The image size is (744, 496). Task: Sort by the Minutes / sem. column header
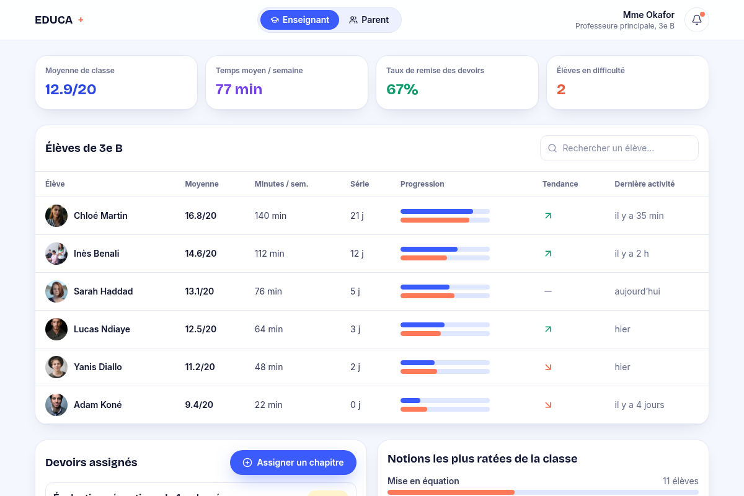coord(281,184)
